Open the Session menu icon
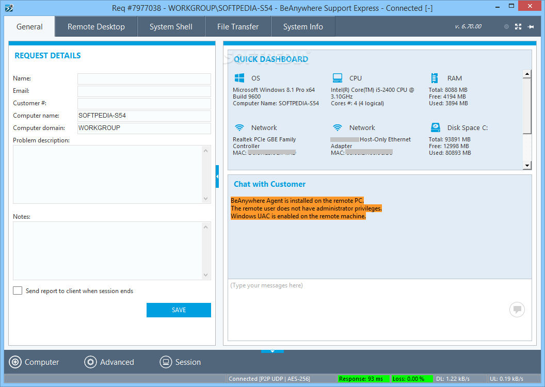This screenshot has height=387, width=545. coord(166,362)
